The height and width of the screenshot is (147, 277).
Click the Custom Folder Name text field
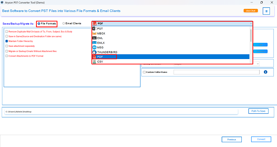216,72
